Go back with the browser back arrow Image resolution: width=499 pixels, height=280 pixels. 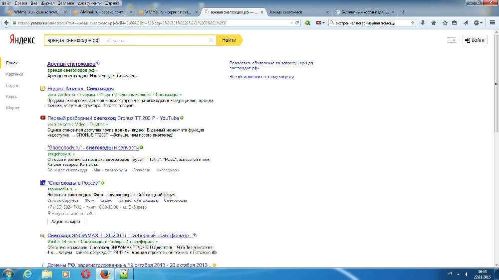click(6, 23)
